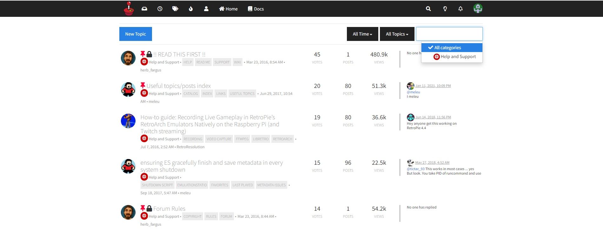The height and width of the screenshot is (232, 603).
Task: Expand the All Topics dropdown
Action: point(397,34)
